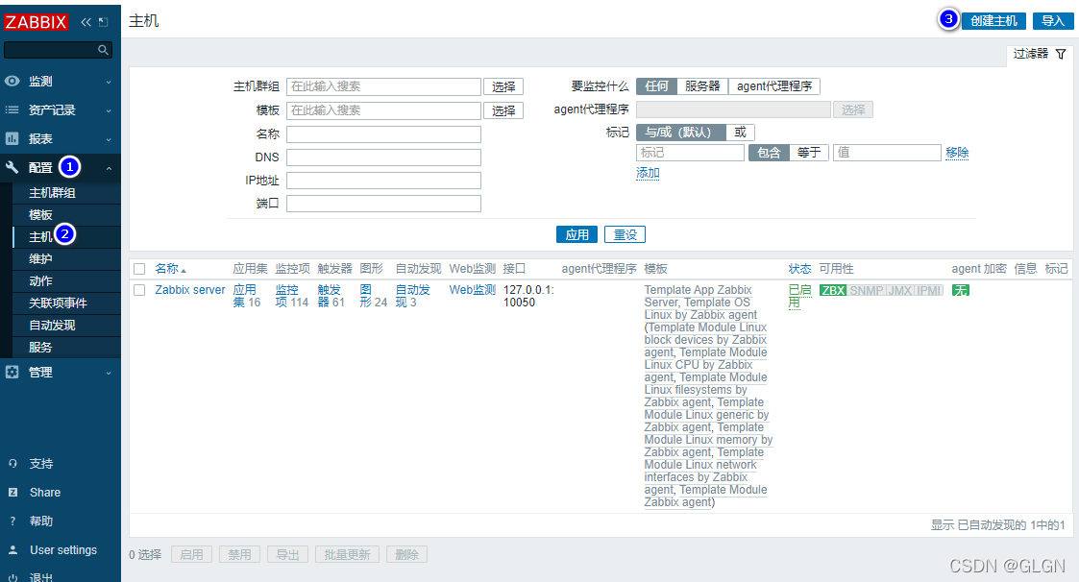Click the search magnifier icon in sidebar
Image resolution: width=1079 pixels, height=582 pixels.
[x=103, y=50]
